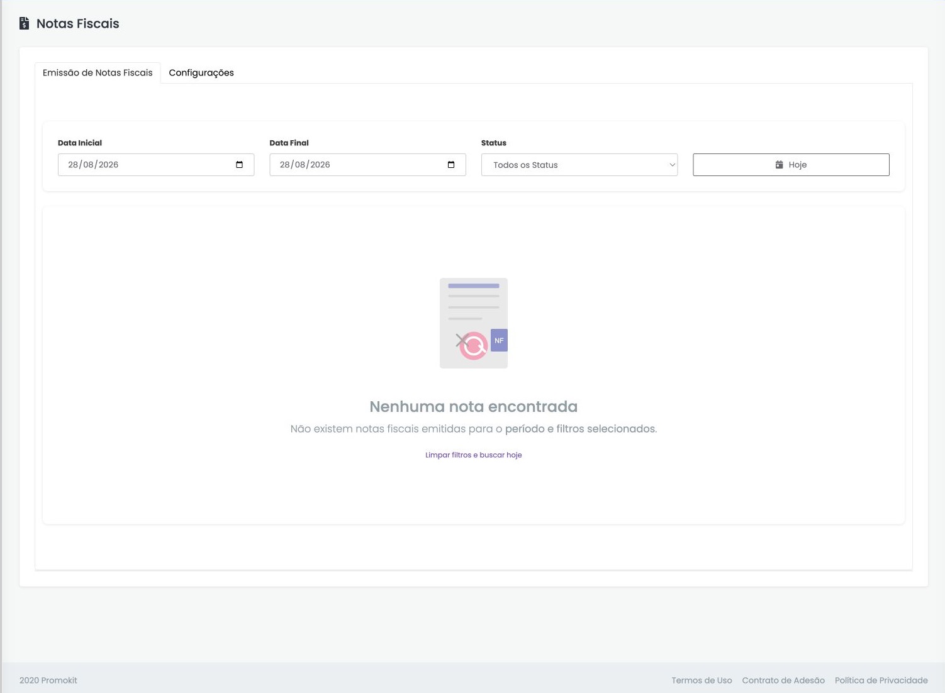Click the Notas Fiscais invoice icon in header

25,24
